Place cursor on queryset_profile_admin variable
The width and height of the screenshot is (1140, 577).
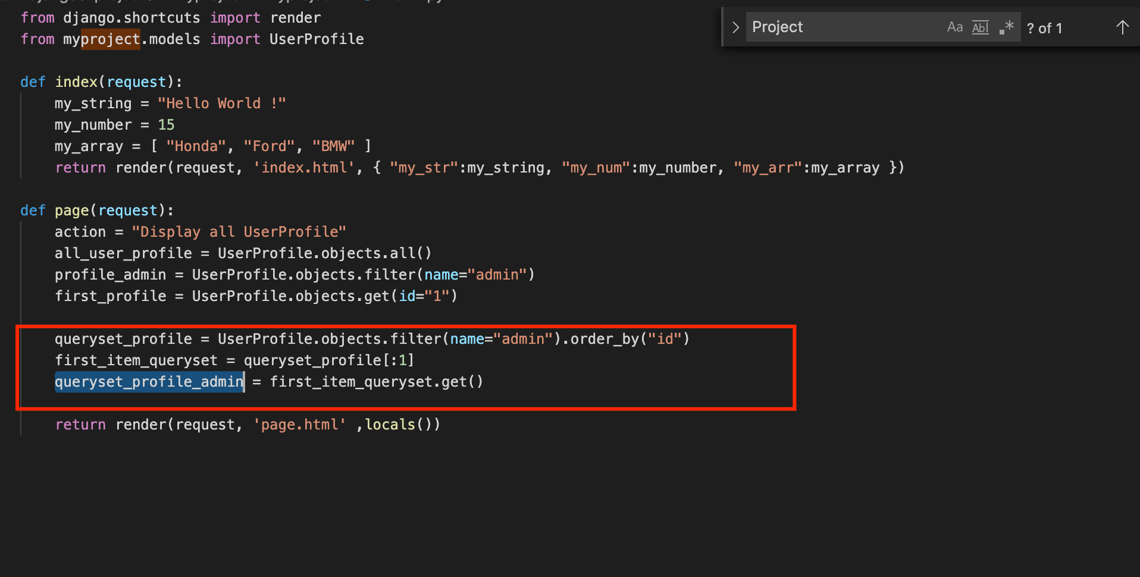click(149, 381)
